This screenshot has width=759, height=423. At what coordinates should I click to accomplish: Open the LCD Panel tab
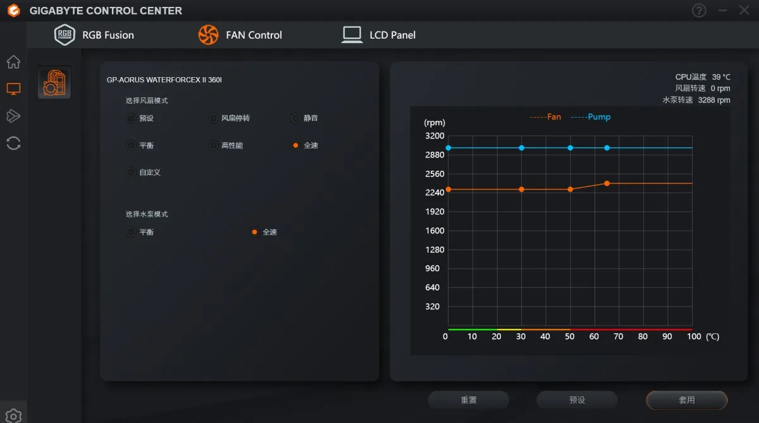click(379, 35)
